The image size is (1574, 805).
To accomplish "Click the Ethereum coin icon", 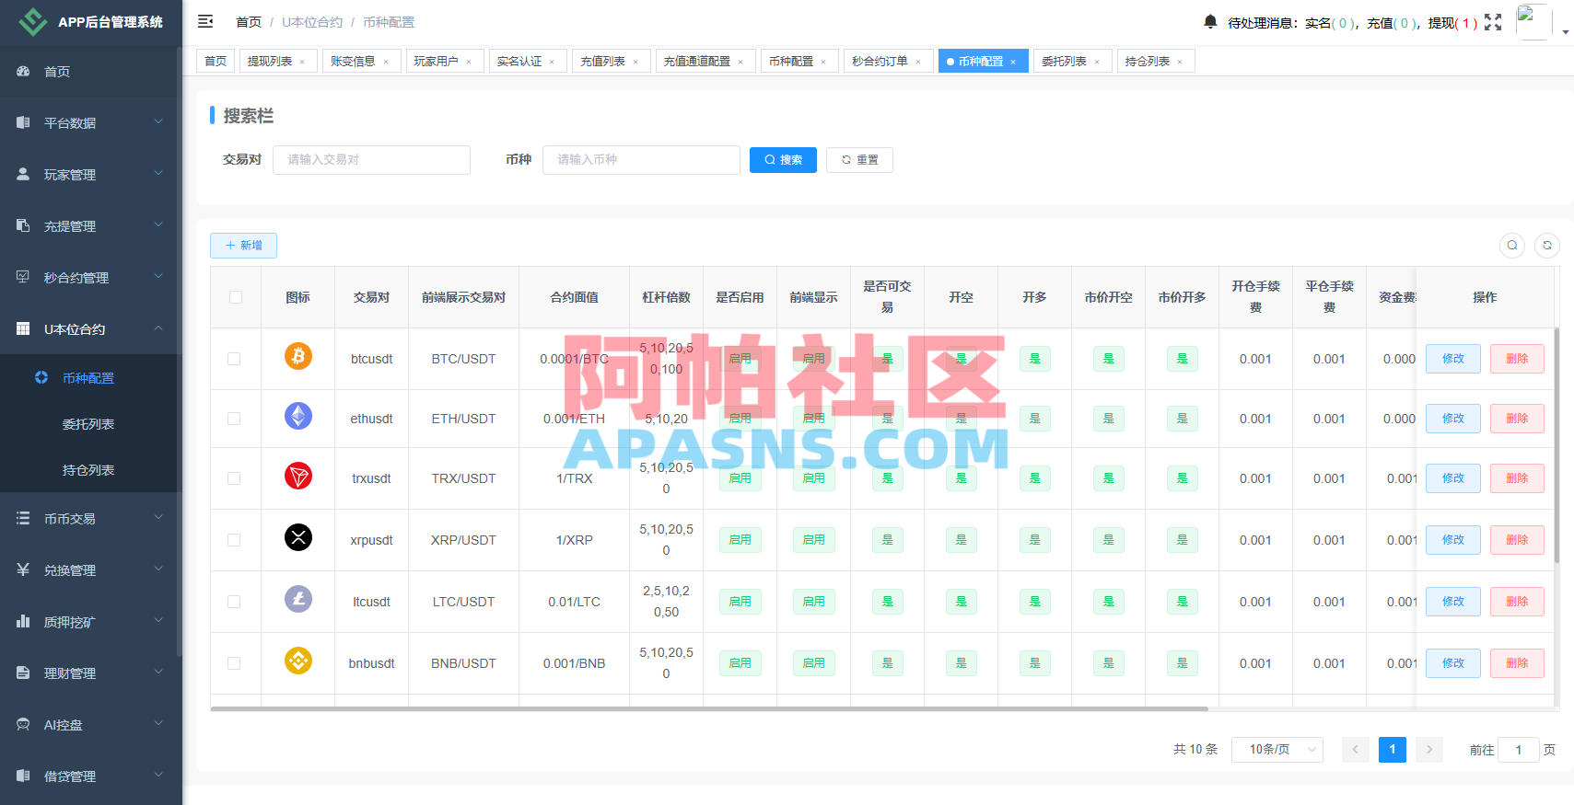I will 297,416.
